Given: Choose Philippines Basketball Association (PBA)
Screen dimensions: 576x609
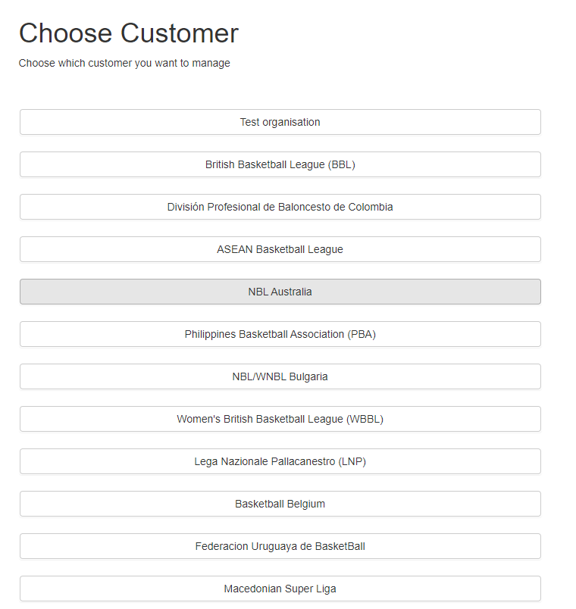Looking at the screenshot, I should 280,334.
